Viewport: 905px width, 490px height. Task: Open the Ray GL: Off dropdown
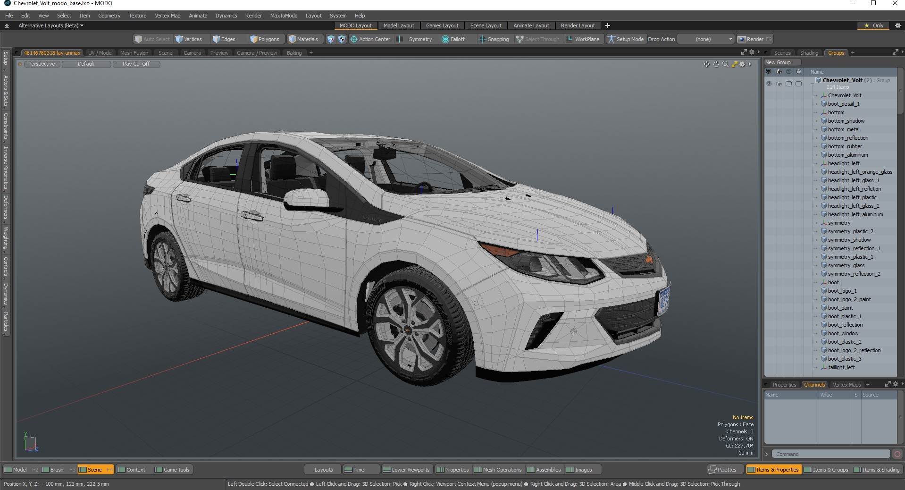(136, 64)
